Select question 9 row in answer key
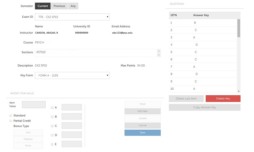254x152 pixels. 203,81
